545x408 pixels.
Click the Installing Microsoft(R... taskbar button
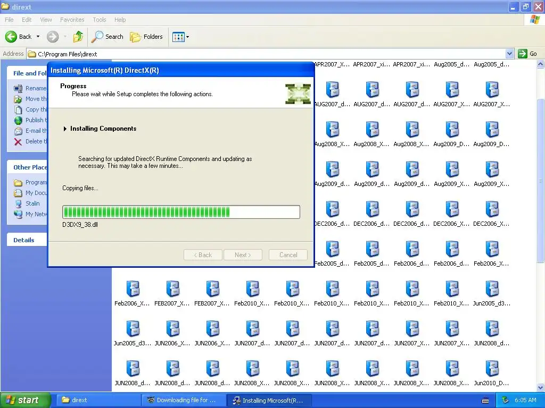pos(269,401)
